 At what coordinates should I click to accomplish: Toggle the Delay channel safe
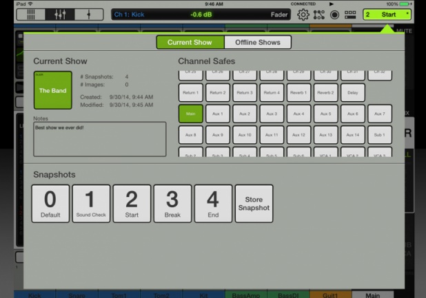353,93
